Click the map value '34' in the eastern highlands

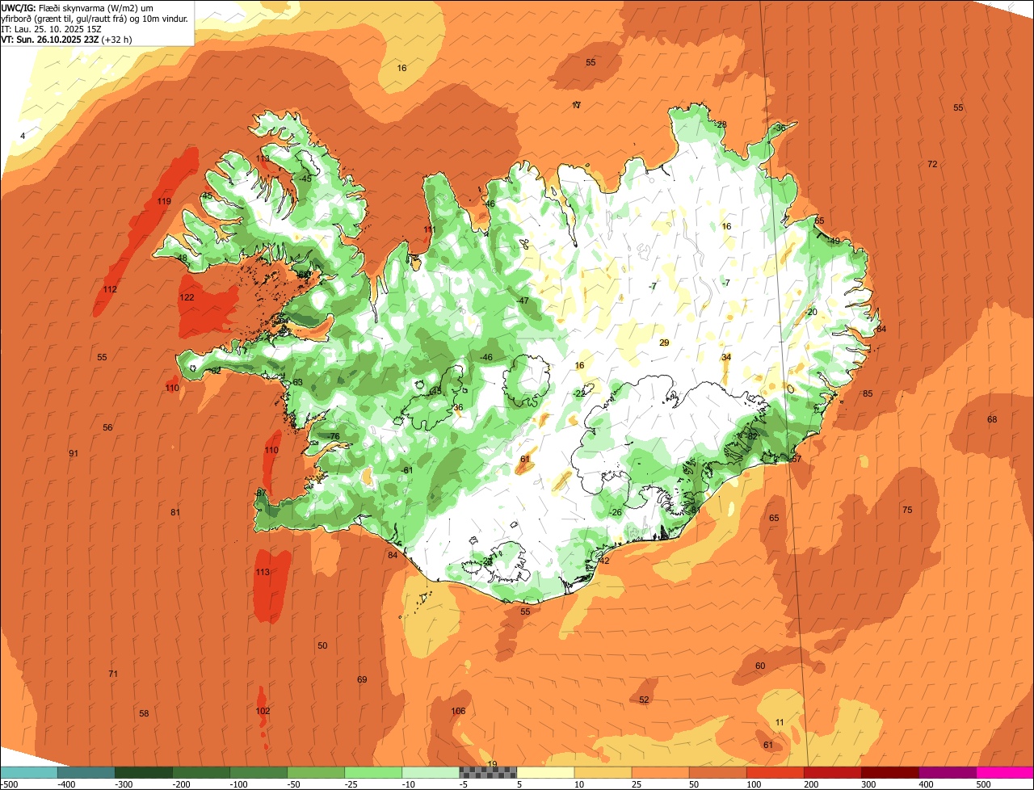[726, 357]
